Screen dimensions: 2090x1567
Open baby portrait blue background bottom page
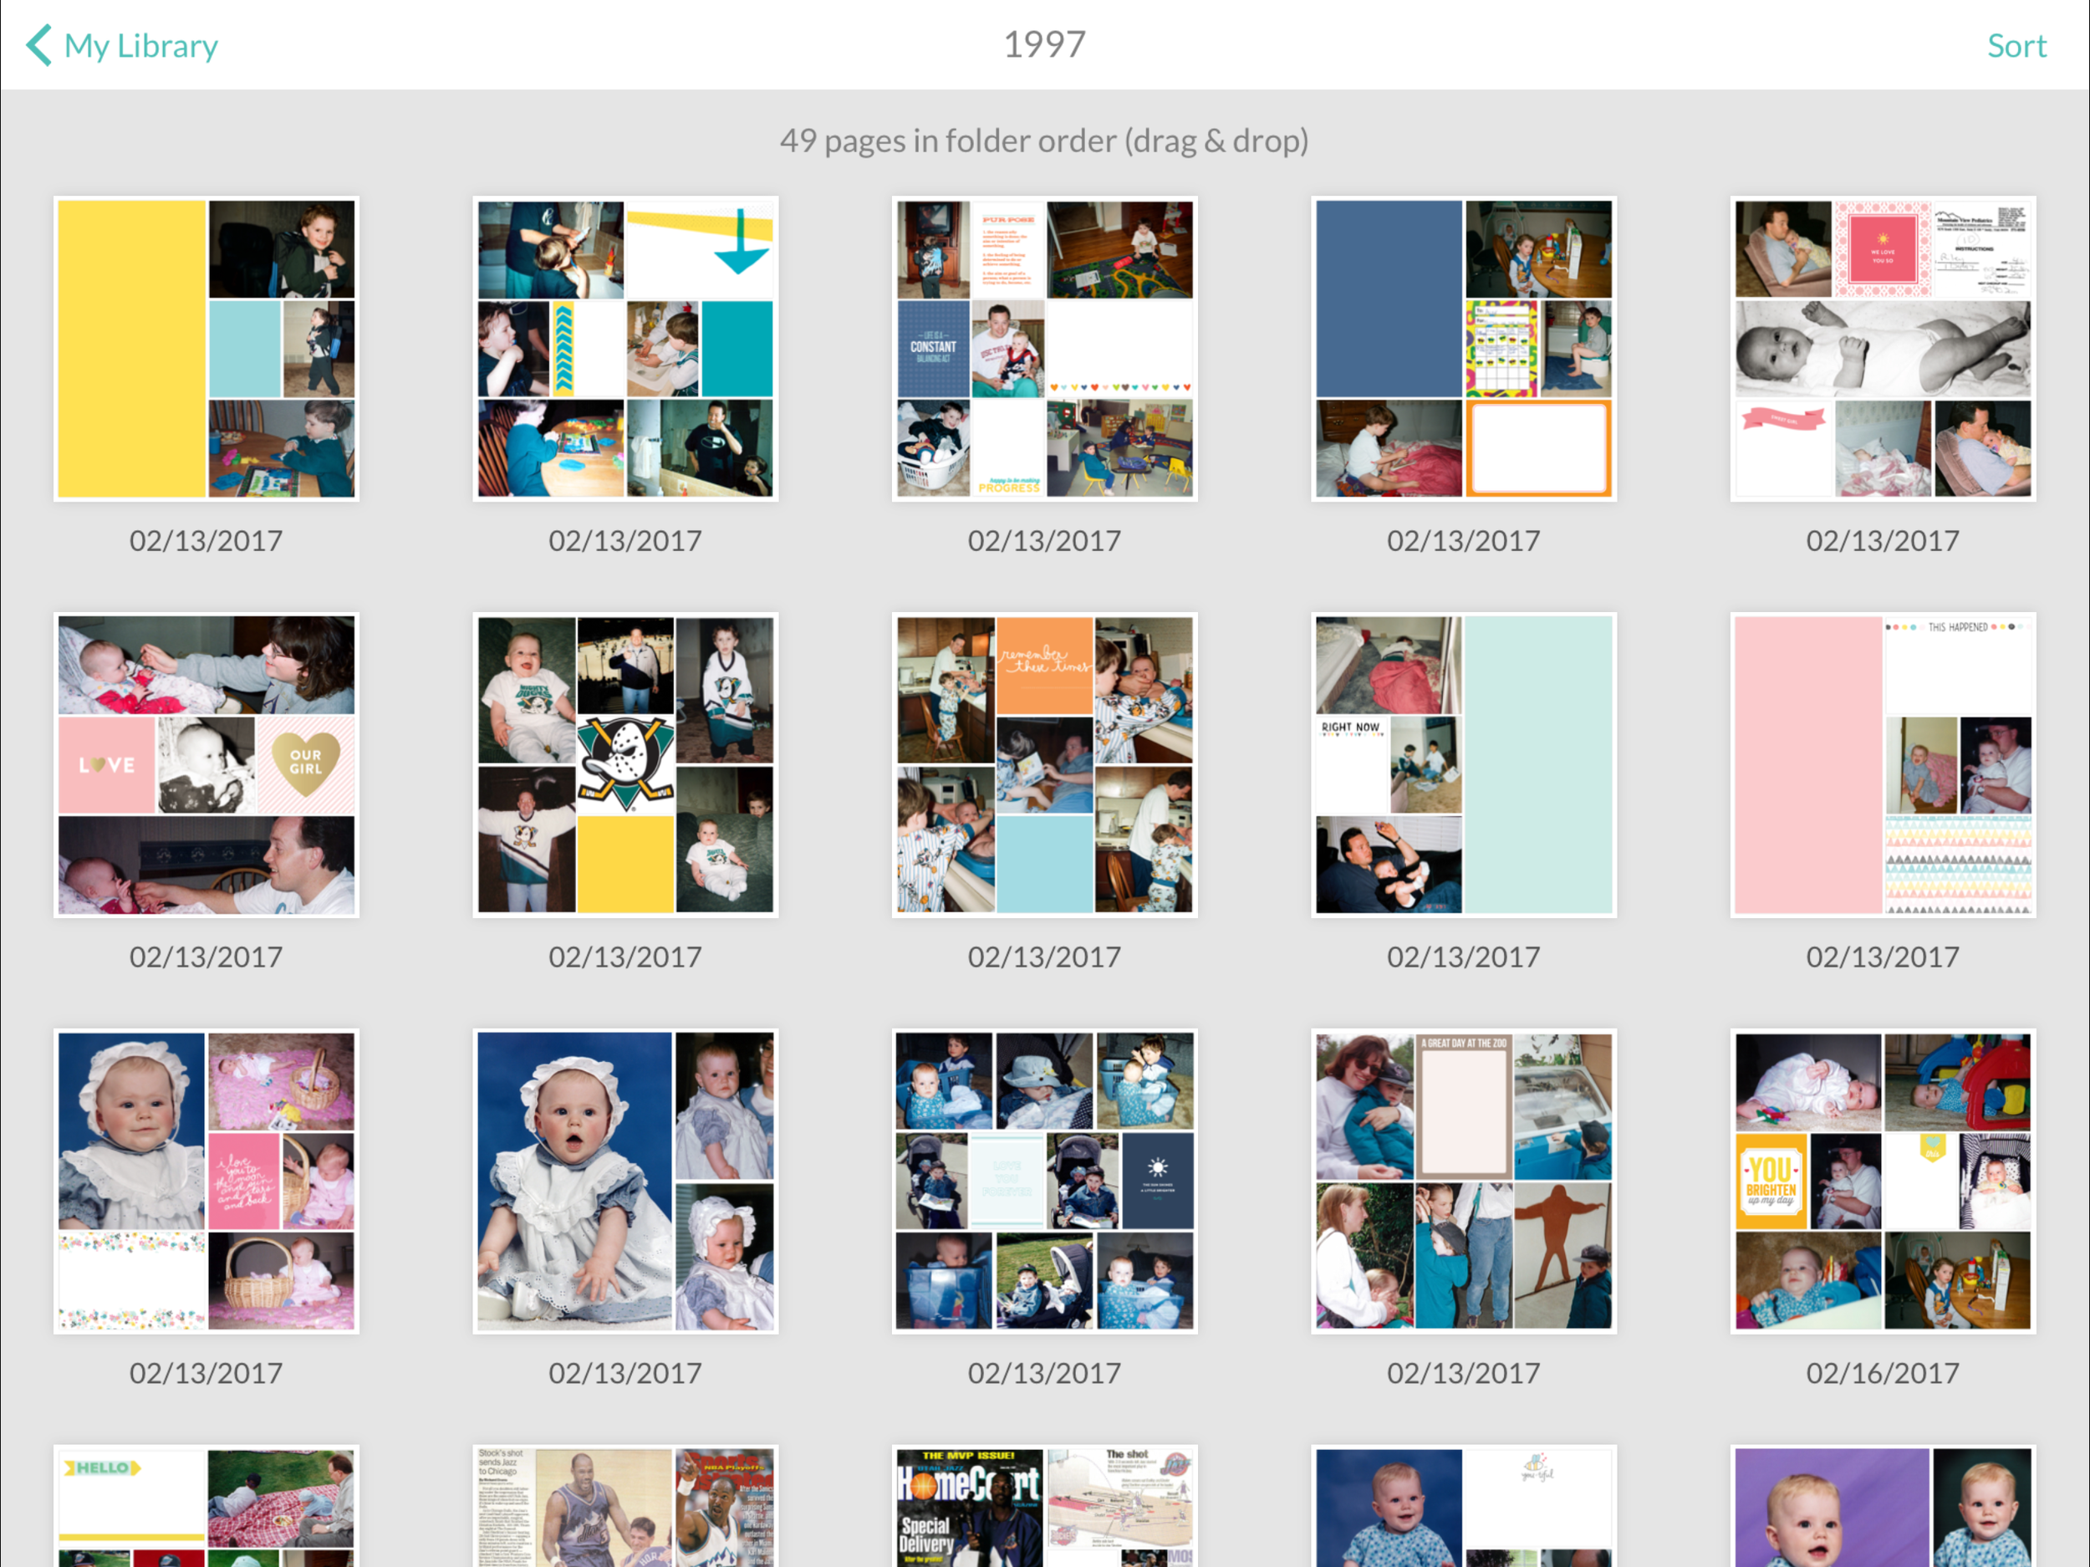point(1464,1506)
